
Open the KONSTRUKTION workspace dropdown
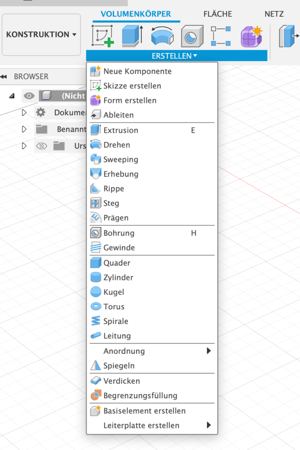41,34
